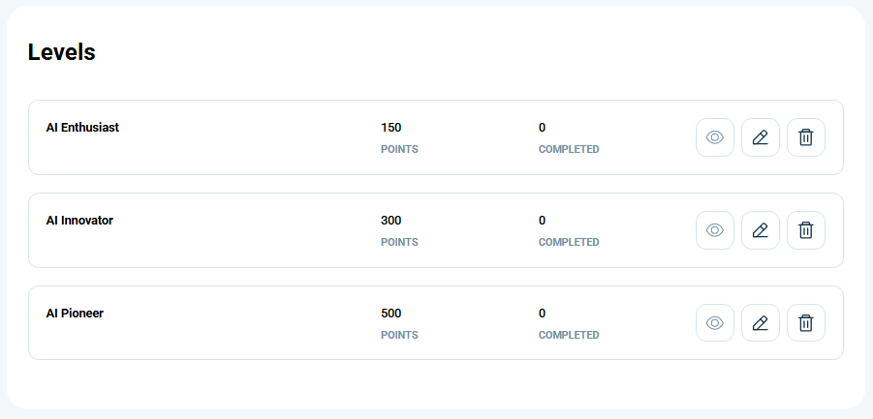
Task: Edit the AI Pioneer level
Action: tap(761, 323)
